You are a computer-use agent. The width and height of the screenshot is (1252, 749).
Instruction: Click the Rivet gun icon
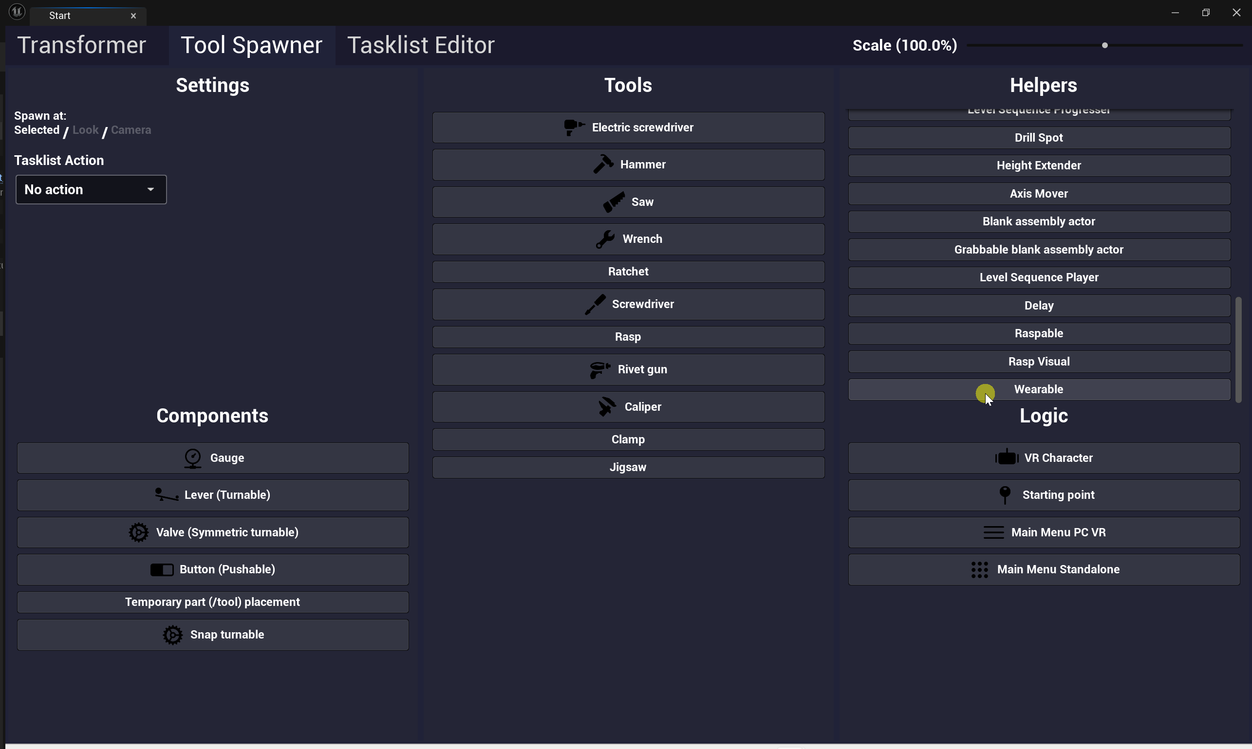[599, 369]
